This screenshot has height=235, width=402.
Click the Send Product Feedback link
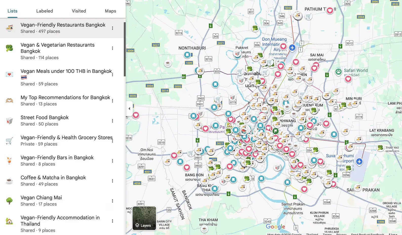[367, 234]
